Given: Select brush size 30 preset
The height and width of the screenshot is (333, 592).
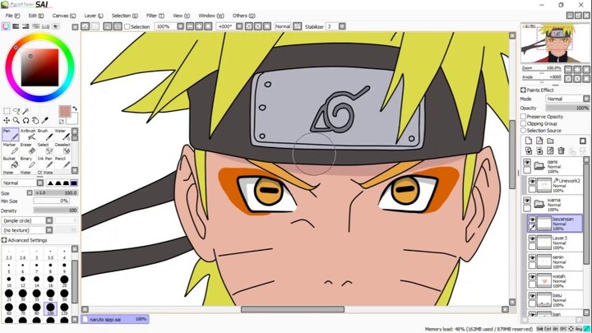Looking at the screenshot, I should coord(23,295).
